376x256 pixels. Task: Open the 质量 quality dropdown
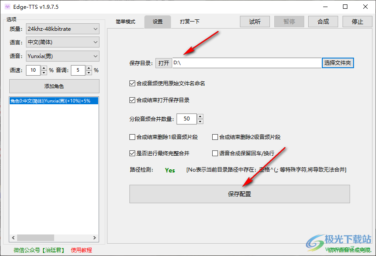pyautogui.click(x=63, y=29)
